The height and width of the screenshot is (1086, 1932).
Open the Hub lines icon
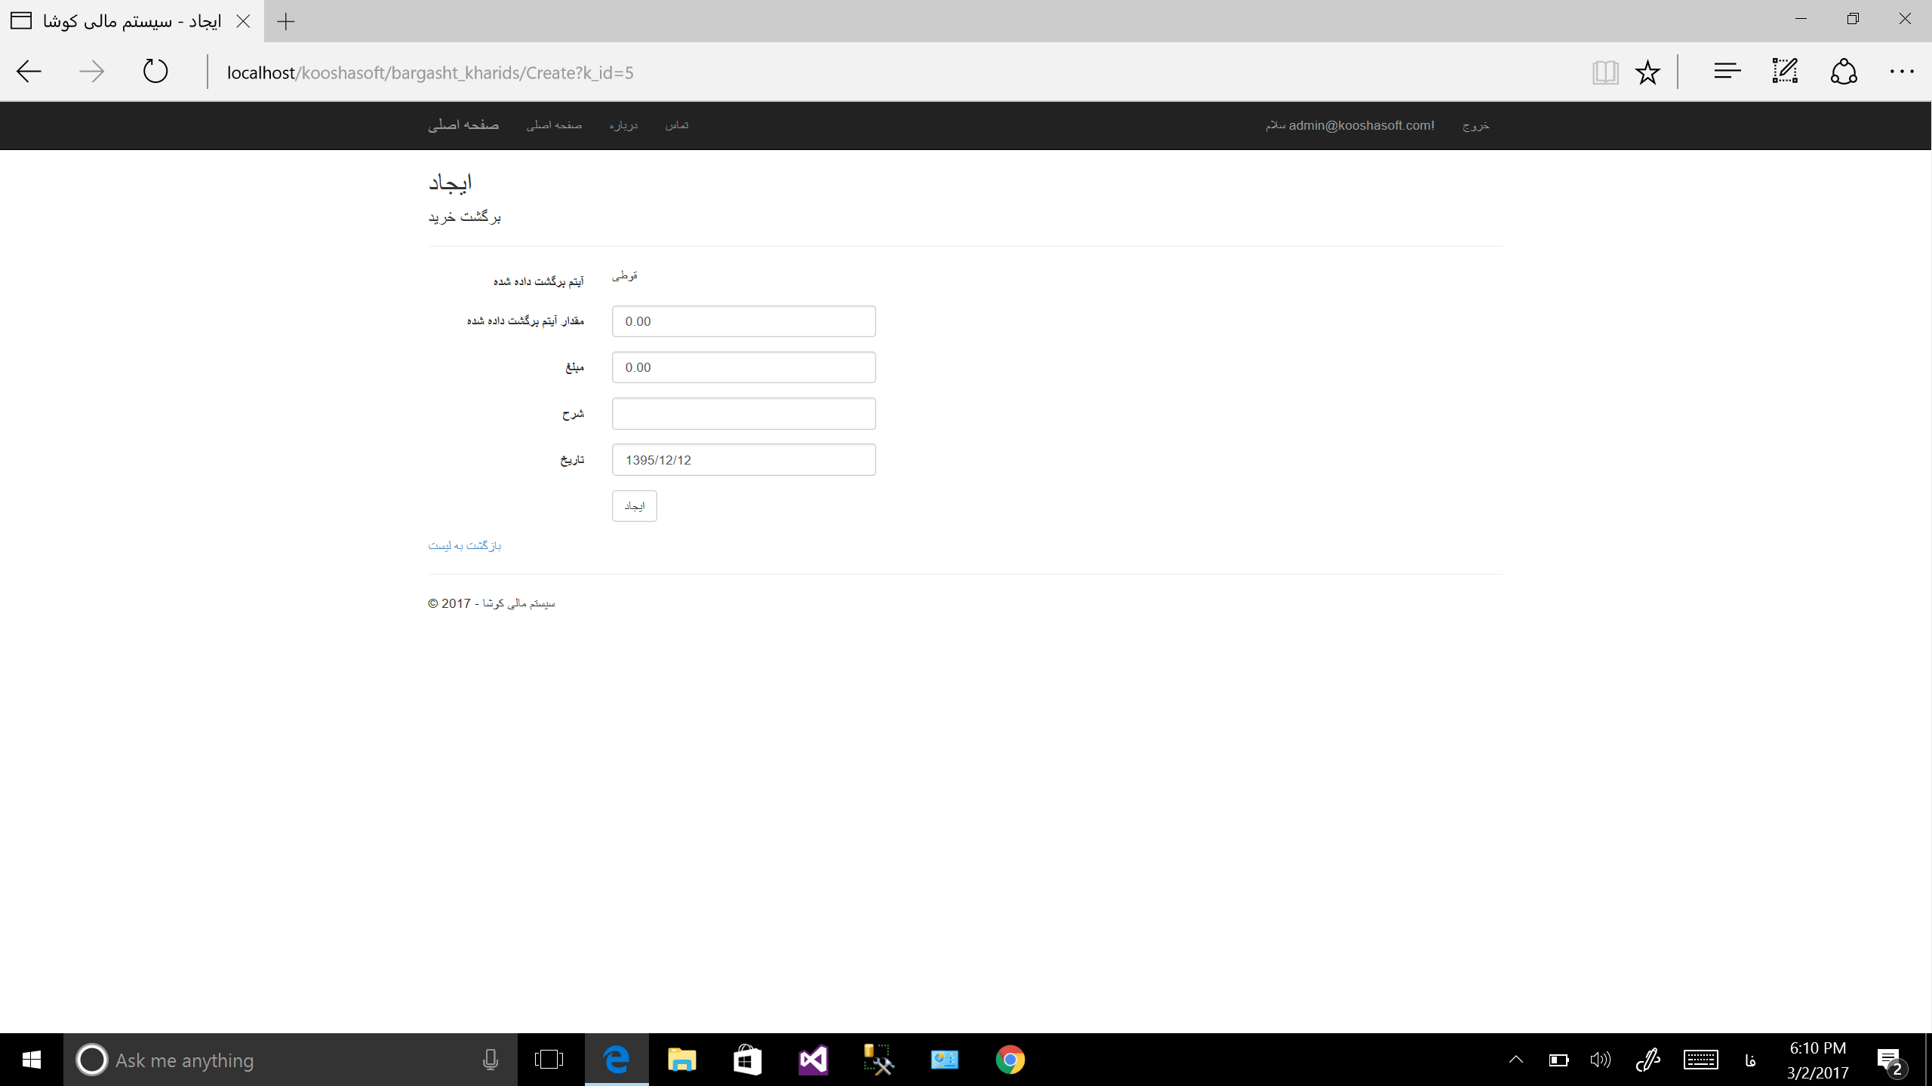click(1727, 72)
